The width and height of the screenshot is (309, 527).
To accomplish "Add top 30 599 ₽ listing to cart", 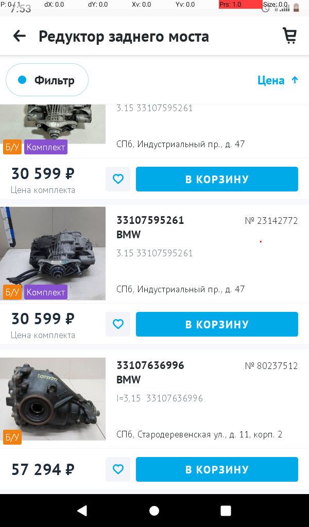I will pyautogui.click(x=217, y=179).
